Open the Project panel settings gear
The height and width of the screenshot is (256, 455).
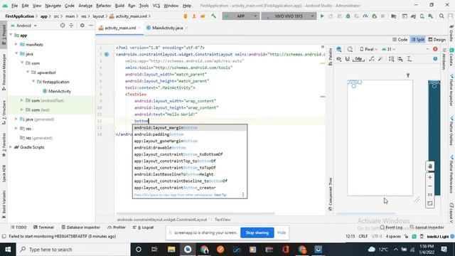[x=82, y=26]
